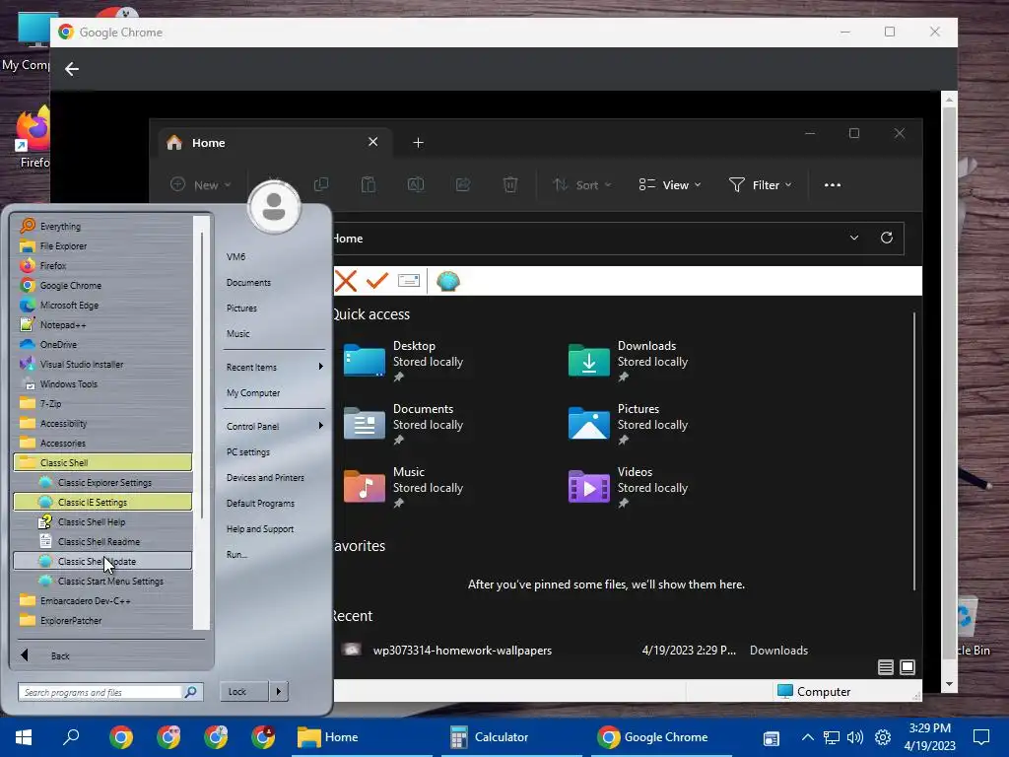Open PC settings from start menu

[x=248, y=451]
